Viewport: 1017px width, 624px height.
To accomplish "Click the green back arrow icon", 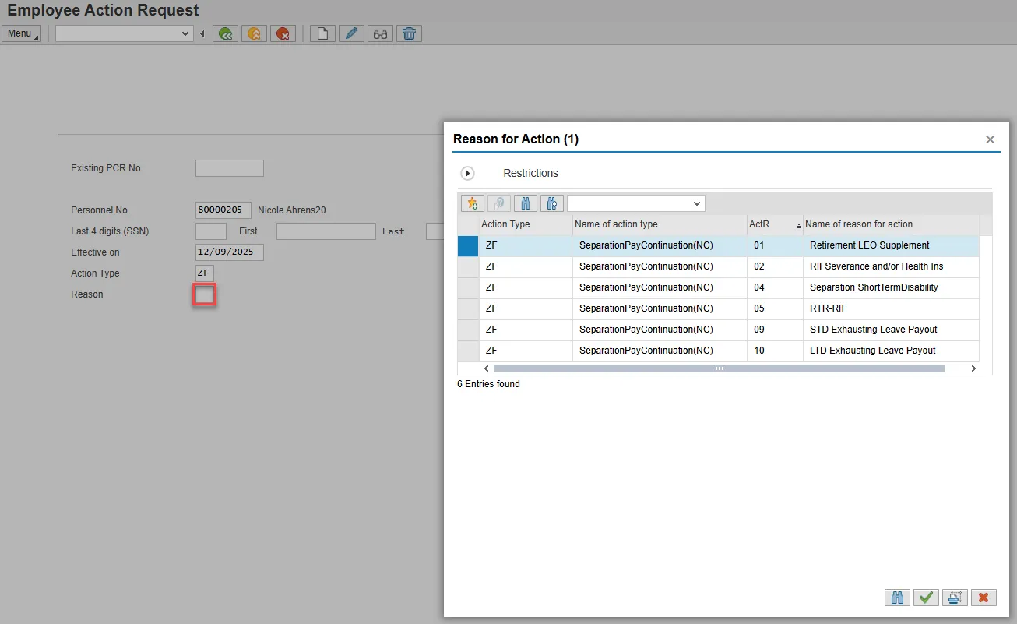I will [226, 33].
